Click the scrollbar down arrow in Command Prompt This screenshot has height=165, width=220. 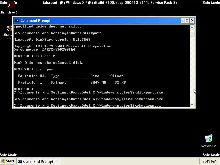point(192,105)
